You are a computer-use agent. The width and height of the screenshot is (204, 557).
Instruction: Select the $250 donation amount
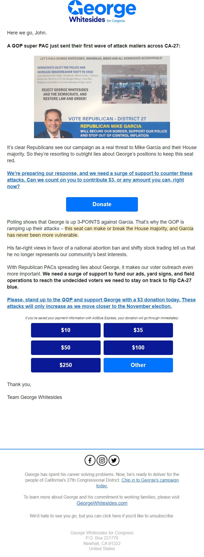(x=66, y=365)
